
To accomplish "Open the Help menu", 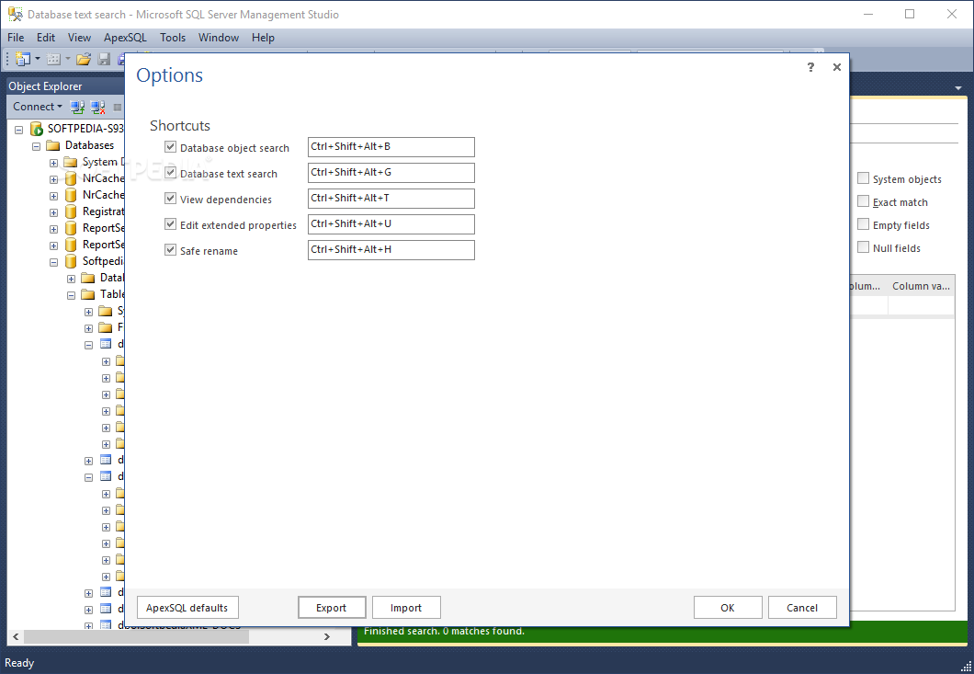I will click(x=263, y=38).
